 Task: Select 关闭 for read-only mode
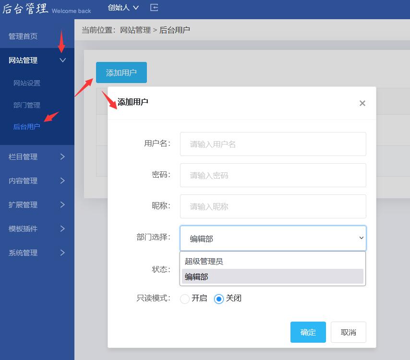[x=219, y=299]
